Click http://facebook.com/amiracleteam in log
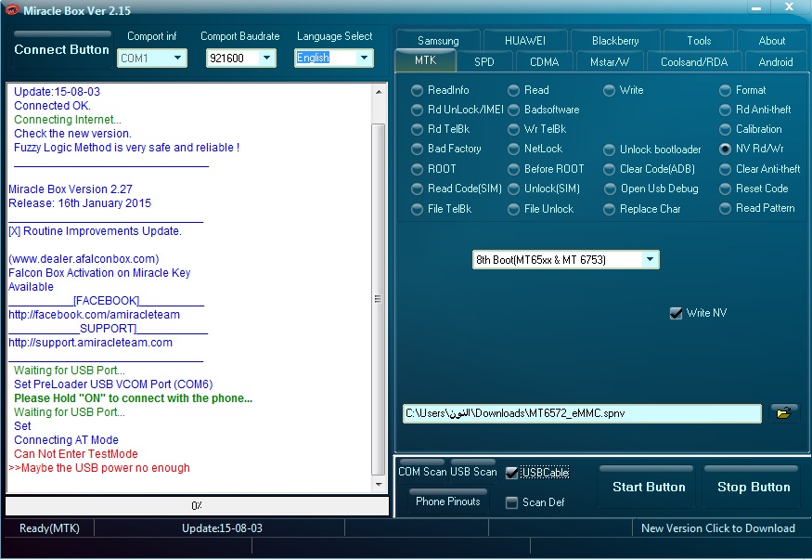Image resolution: width=812 pixels, height=560 pixels. [95, 315]
